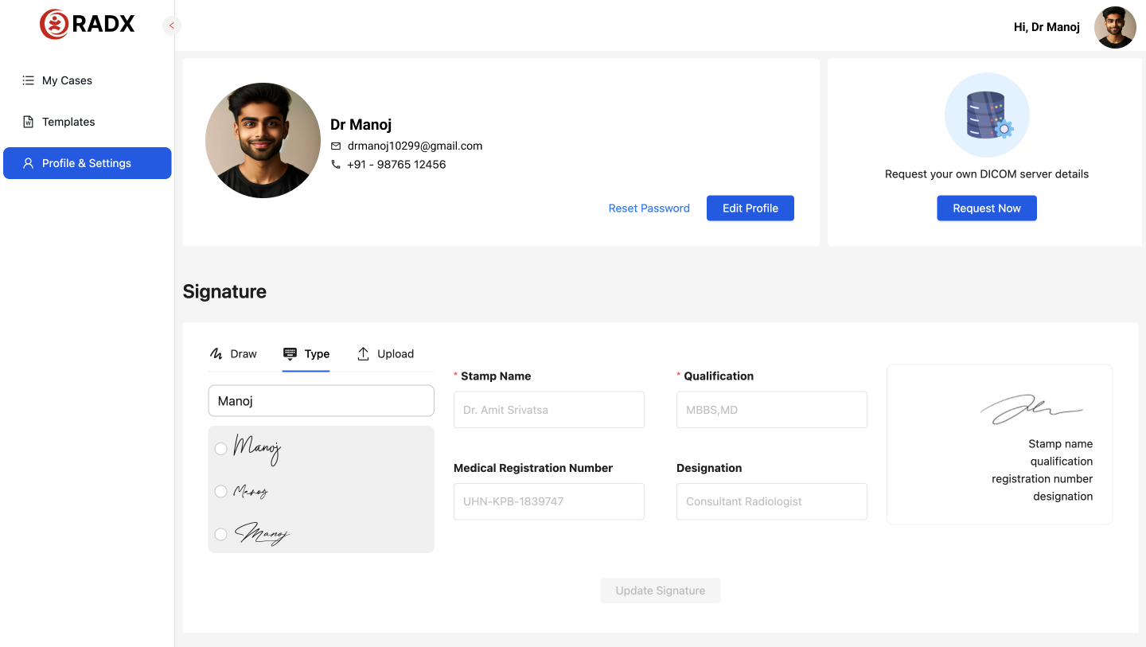Viewport: 1146px width, 647px height.
Task: Click the phone icon beside the number
Action: 336,165
